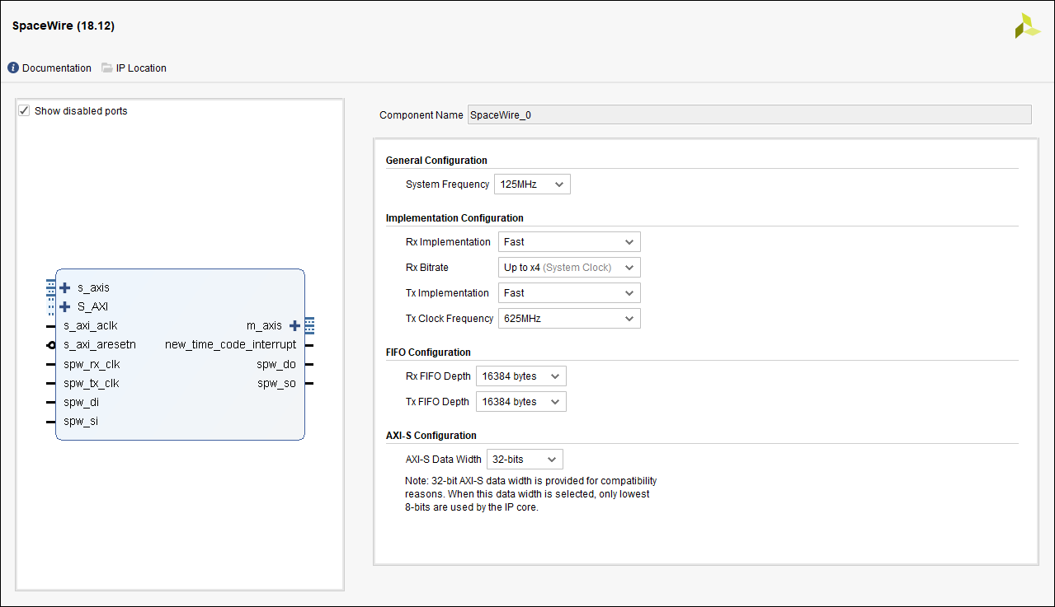Screen dimensions: 1055x607
Task: Open the IP Location link
Action: [141, 68]
